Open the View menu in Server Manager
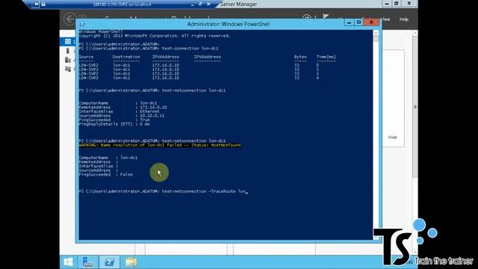This screenshot has width=478, height=269. (386, 19)
